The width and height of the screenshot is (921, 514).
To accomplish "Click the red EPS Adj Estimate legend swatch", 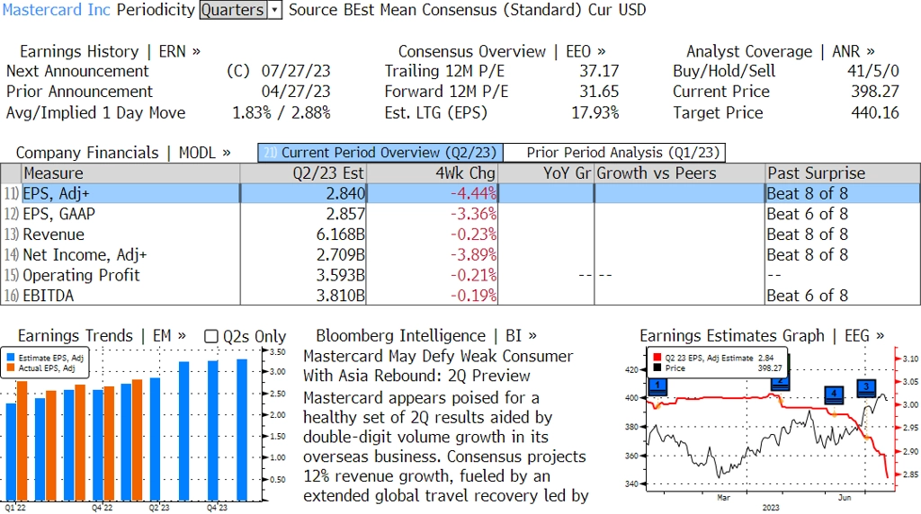I will coord(657,357).
